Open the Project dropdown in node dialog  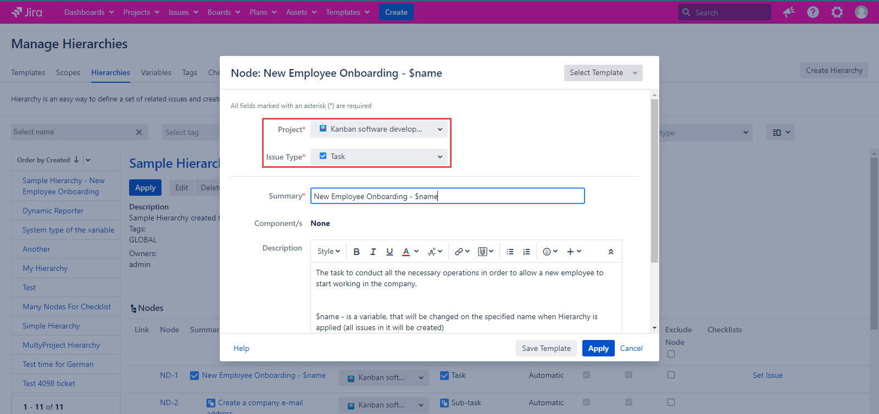(379, 129)
